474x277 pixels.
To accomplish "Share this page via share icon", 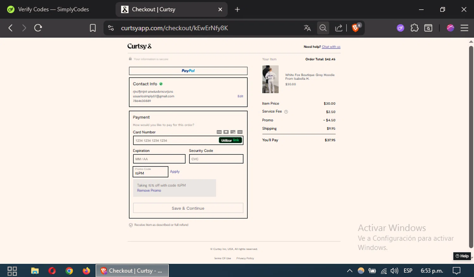I will [339, 28].
